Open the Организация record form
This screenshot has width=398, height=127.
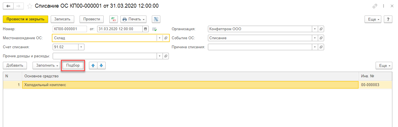click(x=321, y=29)
